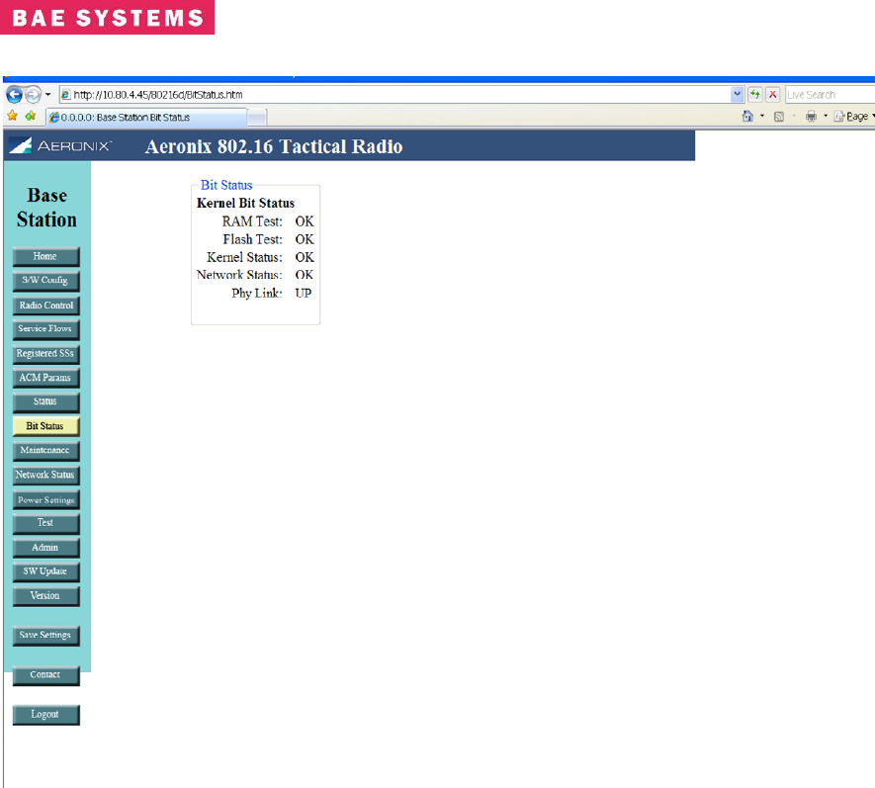Open the Registered SSs page
Viewport: 875px width, 788px height.
point(45,354)
